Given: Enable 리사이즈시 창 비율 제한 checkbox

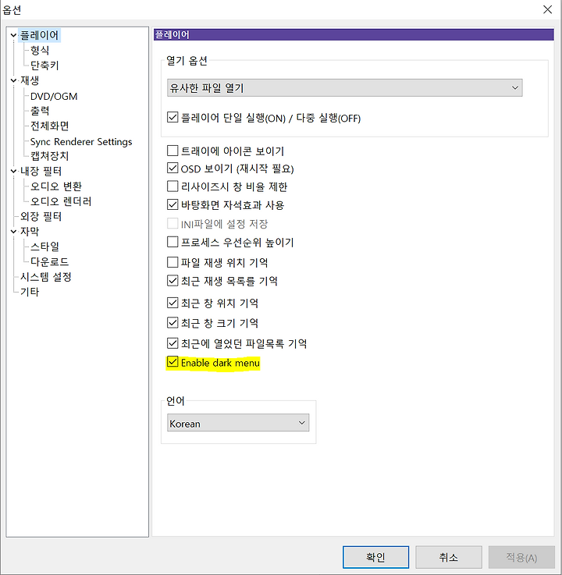Looking at the screenshot, I should point(173,186).
